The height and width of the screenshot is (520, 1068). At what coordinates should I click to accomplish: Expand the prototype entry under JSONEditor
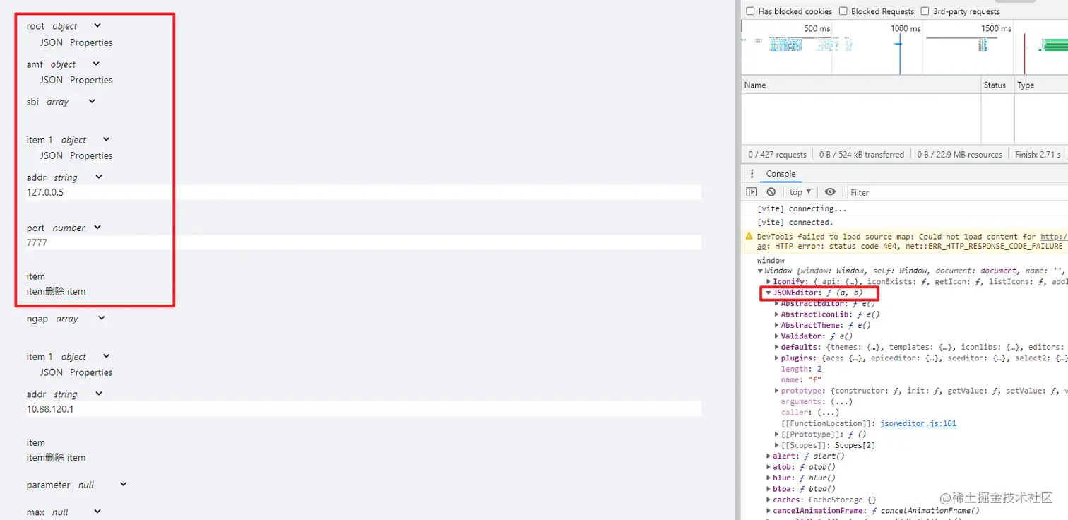point(777,391)
